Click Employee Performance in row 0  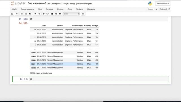click(74, 29)
